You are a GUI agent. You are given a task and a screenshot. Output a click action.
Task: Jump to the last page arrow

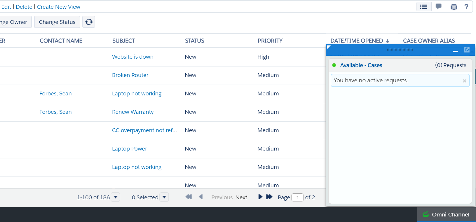tap(269, 197)
